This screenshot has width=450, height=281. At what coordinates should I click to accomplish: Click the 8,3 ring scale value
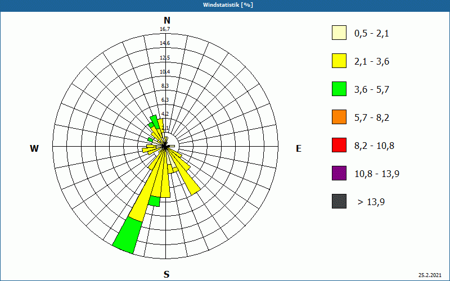click(x=165, y=86)
